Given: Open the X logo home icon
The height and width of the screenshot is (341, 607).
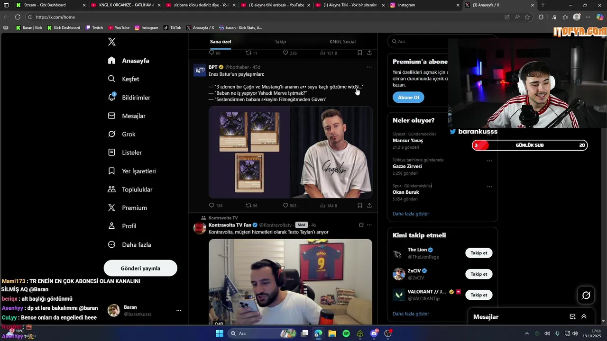Looking at the screenshot, I should point(111,42).
